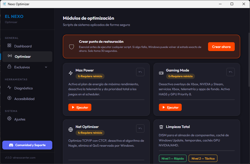This screenshot has height=164, width=250.
Task: Click the Accesibilidad circle icon
Action: click(10, 99)
